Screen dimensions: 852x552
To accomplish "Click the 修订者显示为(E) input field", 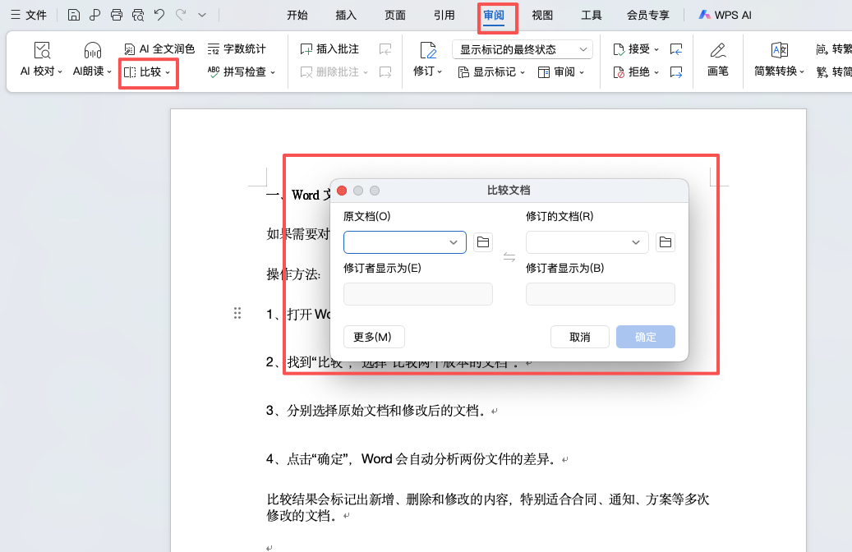I will click(x=418, y=294).
